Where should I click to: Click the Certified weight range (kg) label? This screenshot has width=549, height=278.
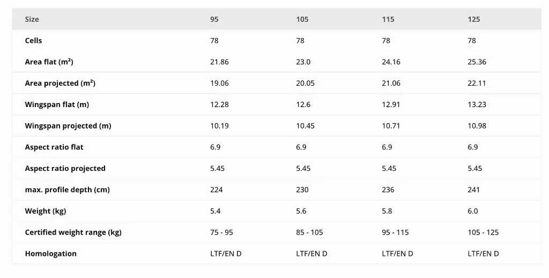pos(73,232)
